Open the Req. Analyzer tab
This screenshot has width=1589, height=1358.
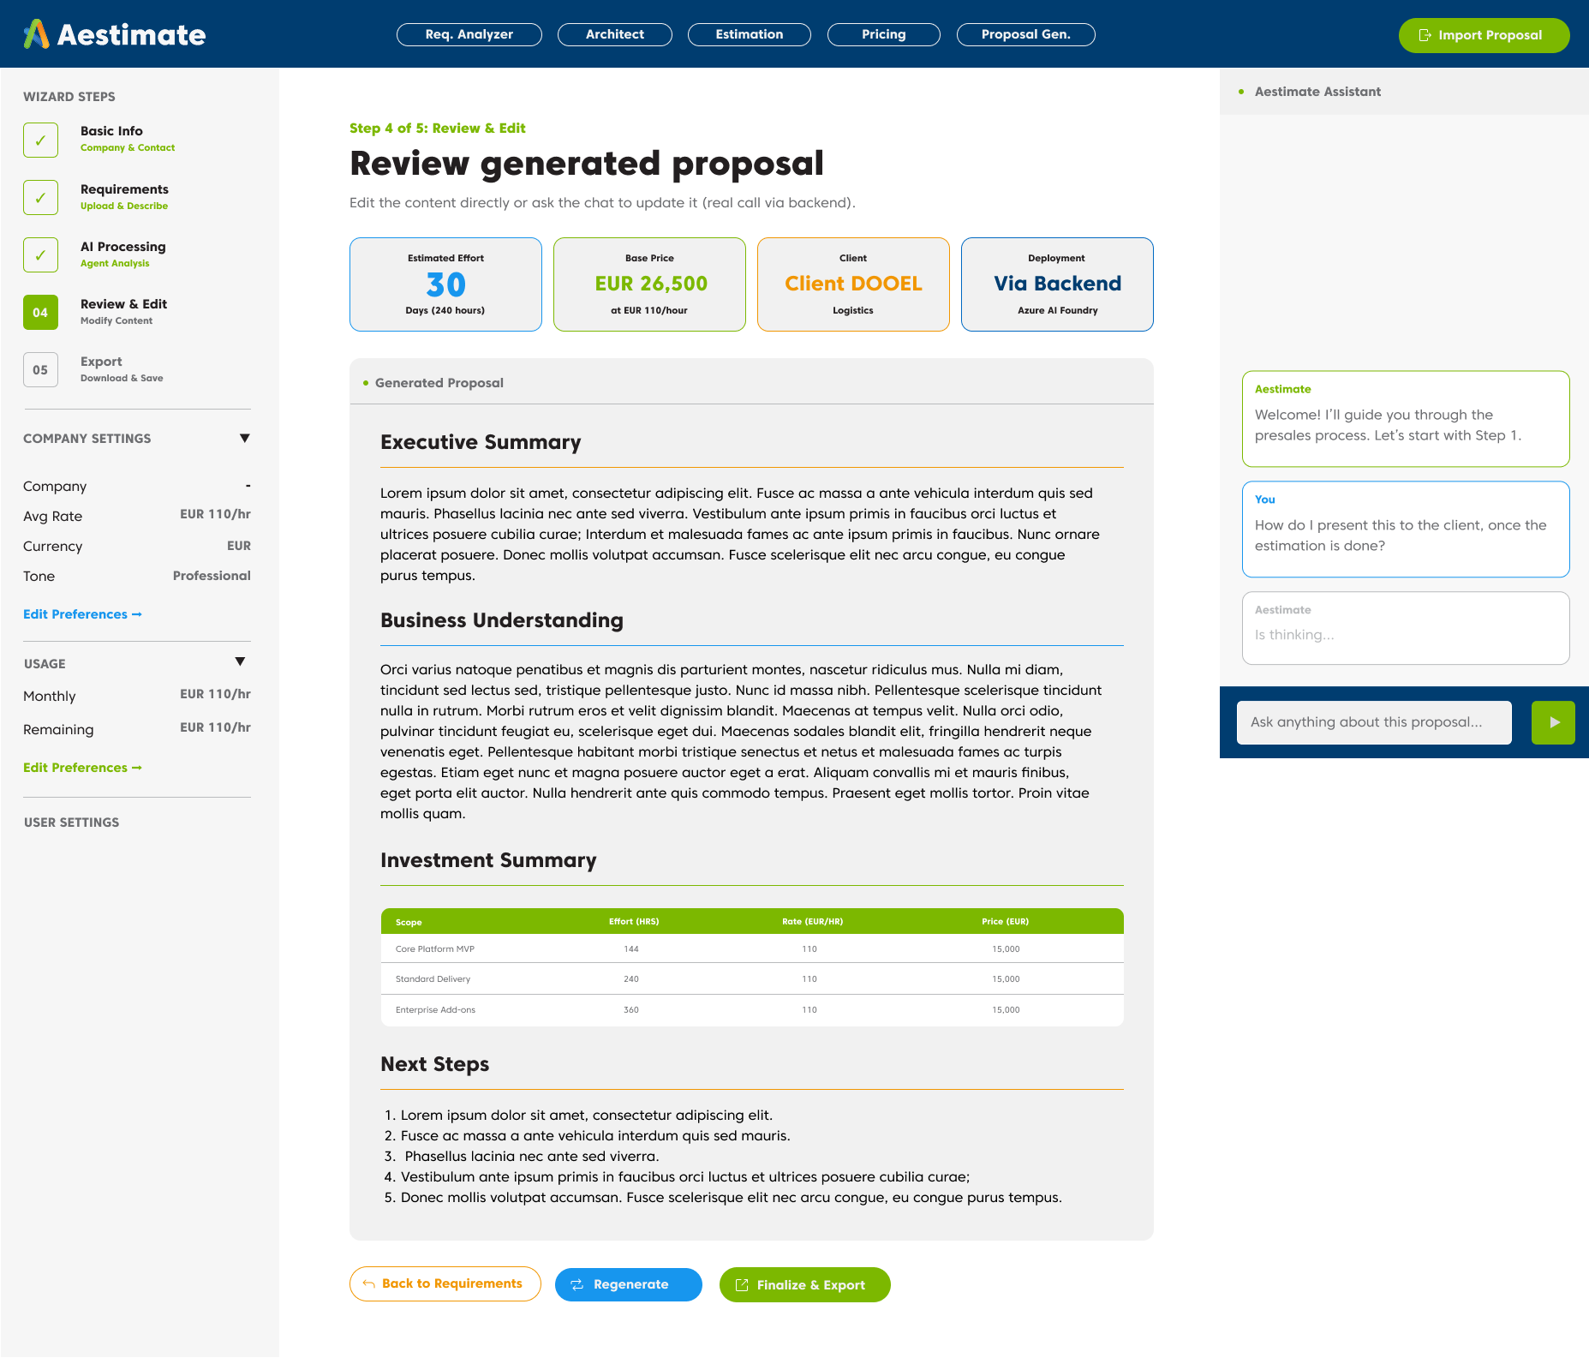coord(469,34)
